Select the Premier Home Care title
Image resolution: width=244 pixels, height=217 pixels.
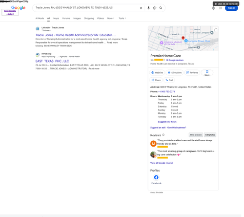[165, 56]
